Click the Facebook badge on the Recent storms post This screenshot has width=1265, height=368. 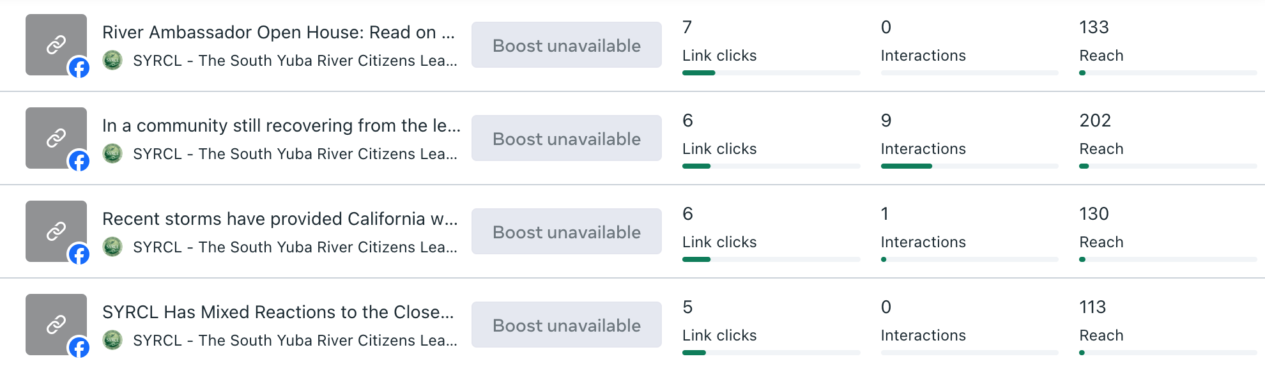coord(79,253)
